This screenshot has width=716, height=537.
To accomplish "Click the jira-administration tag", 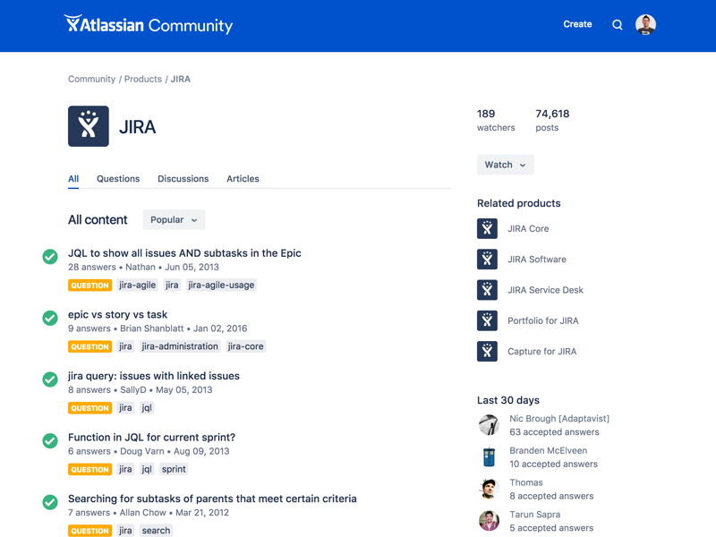I will click(x=180, y=346).
